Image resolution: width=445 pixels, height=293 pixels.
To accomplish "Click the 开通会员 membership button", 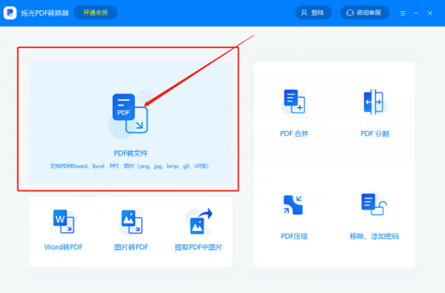I will (95, 13).
